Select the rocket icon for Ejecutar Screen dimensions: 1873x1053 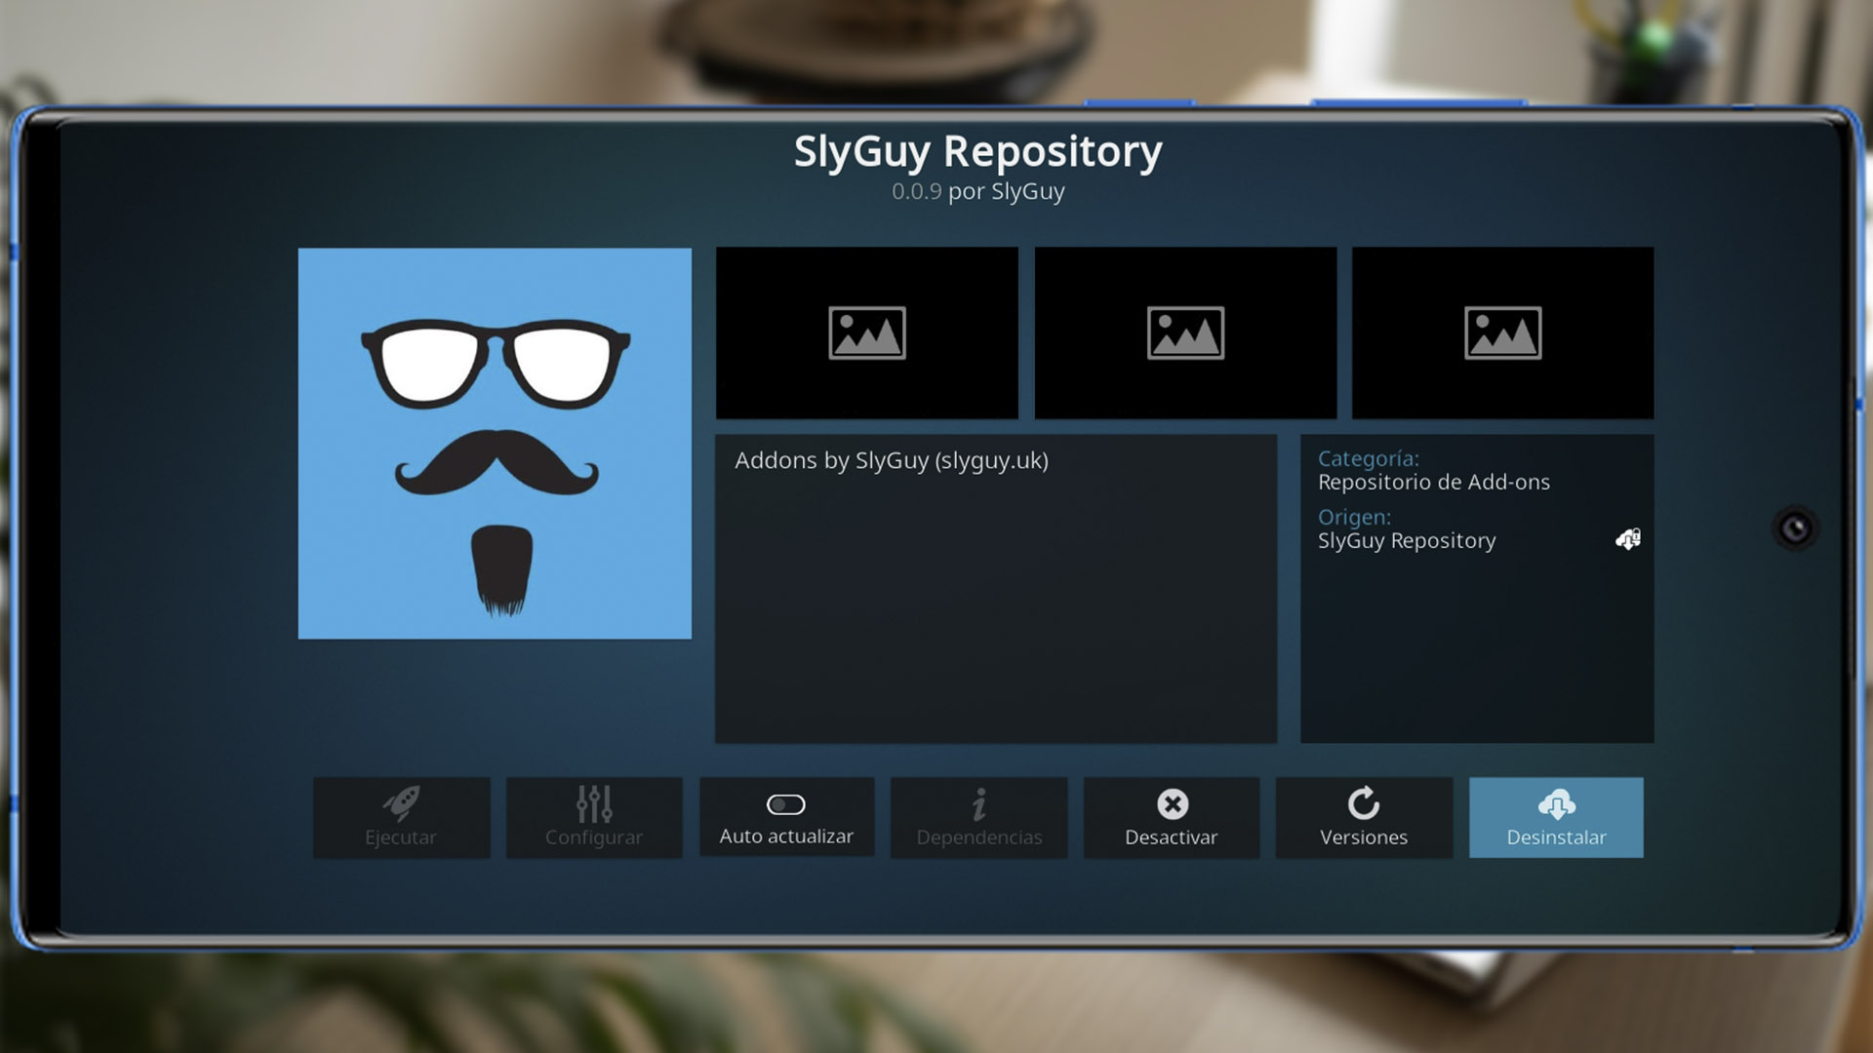click(x=401, y=803)
